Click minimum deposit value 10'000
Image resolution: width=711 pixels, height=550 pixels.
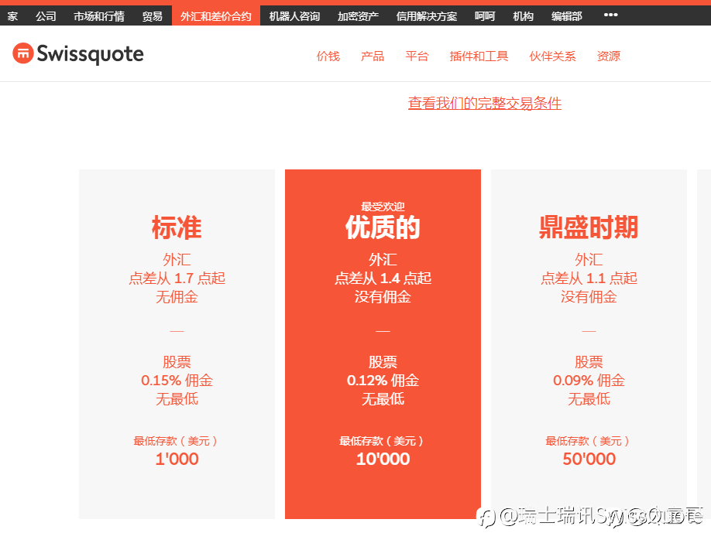pyautogui.click(x=383, y=459)
